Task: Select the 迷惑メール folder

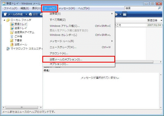Action: pyautogui.click(x=21, y=45)
